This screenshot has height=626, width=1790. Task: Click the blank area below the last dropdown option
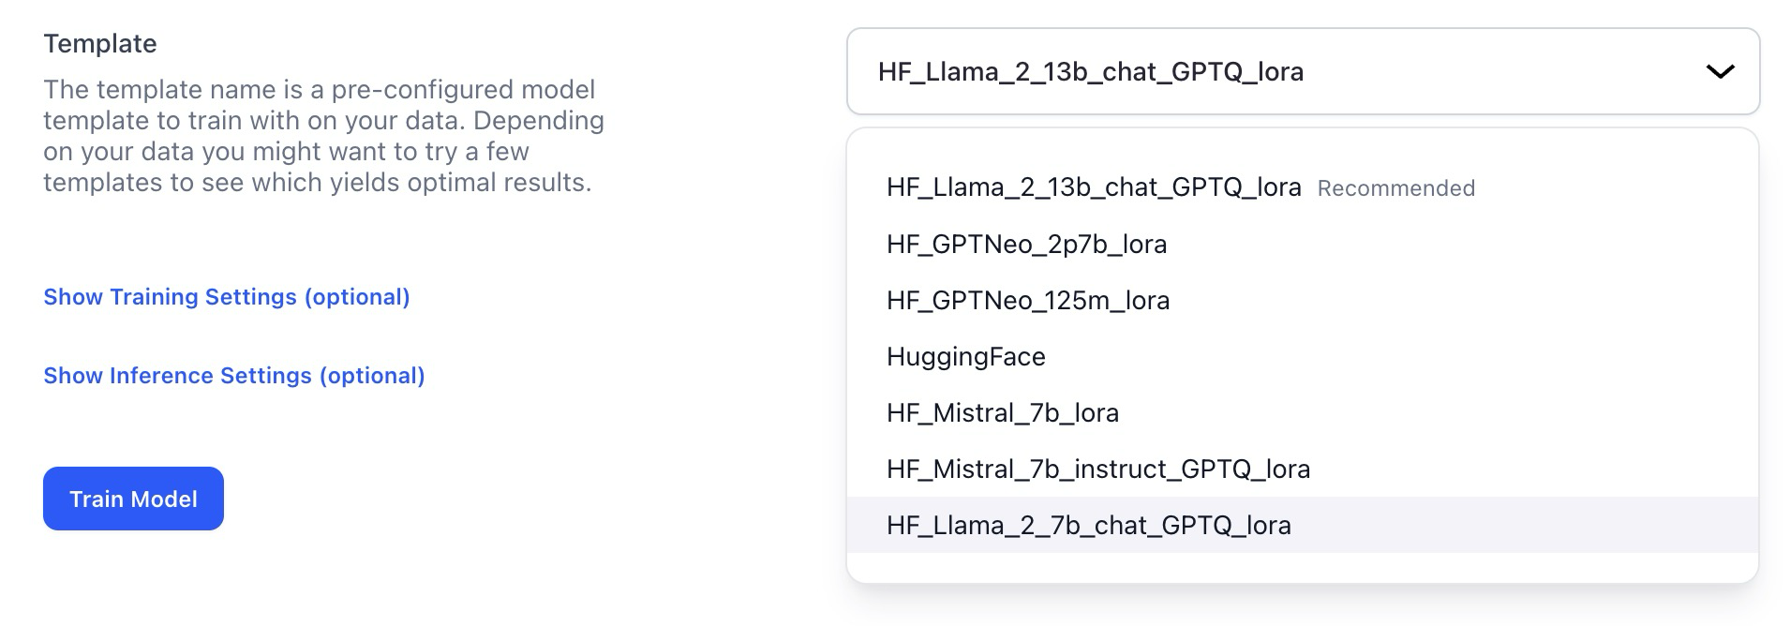point(1301,567)
